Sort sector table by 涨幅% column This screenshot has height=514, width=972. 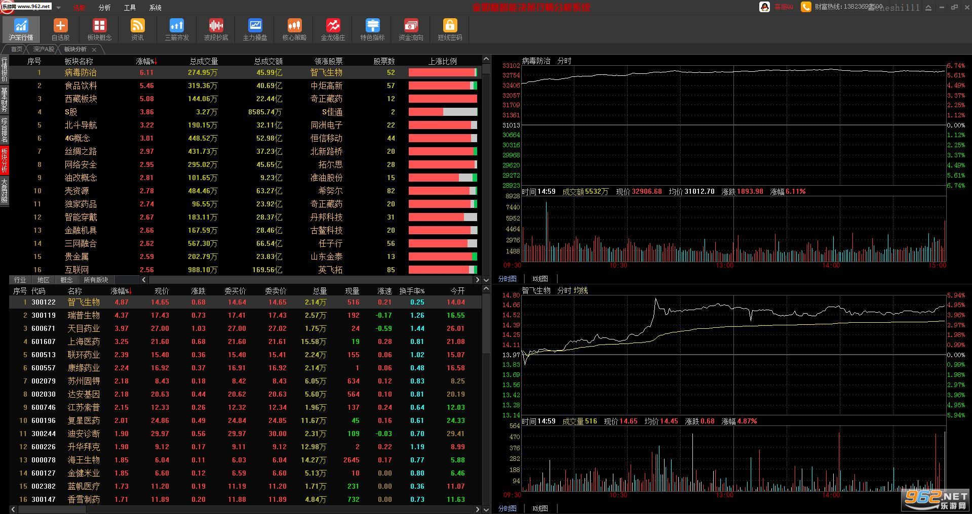[x=146, y=61]
